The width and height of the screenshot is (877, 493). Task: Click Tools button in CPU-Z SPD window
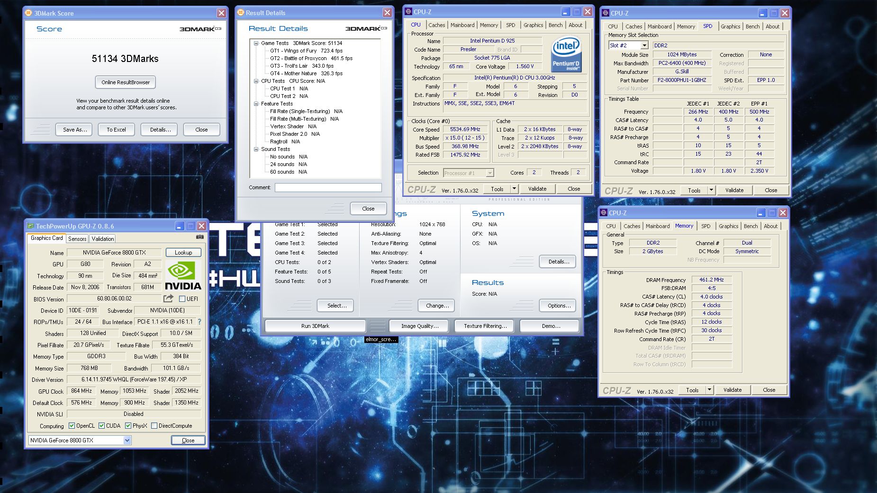click(x=694, y=190)
